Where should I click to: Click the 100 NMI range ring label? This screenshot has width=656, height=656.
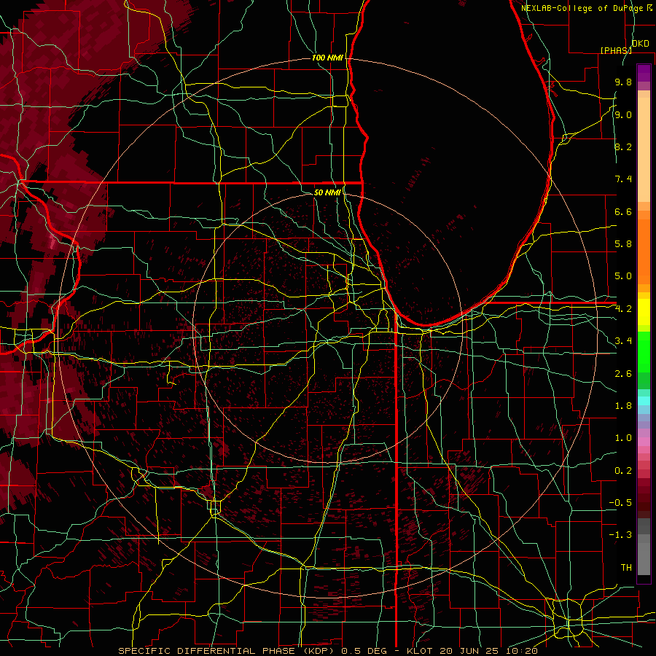[327, 58]
